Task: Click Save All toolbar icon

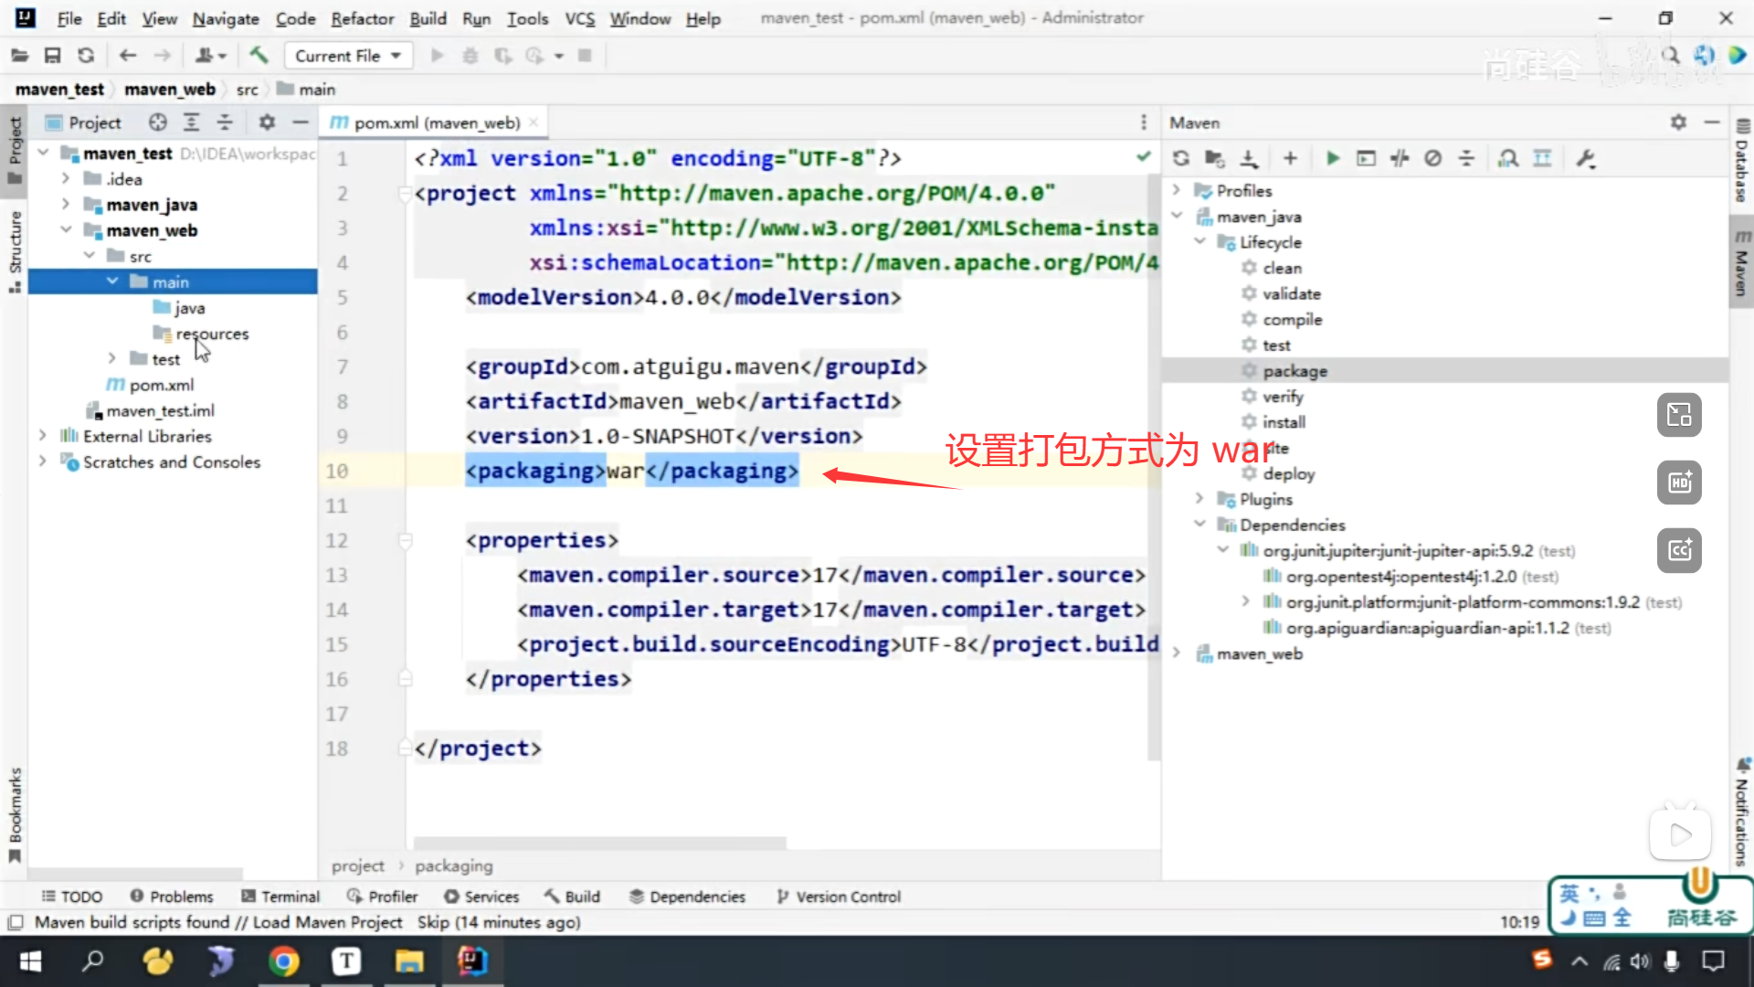Action: point(52,56)
